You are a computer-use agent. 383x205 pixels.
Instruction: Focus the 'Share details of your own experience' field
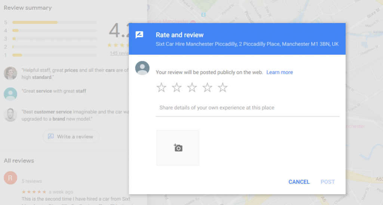point(248,108)
